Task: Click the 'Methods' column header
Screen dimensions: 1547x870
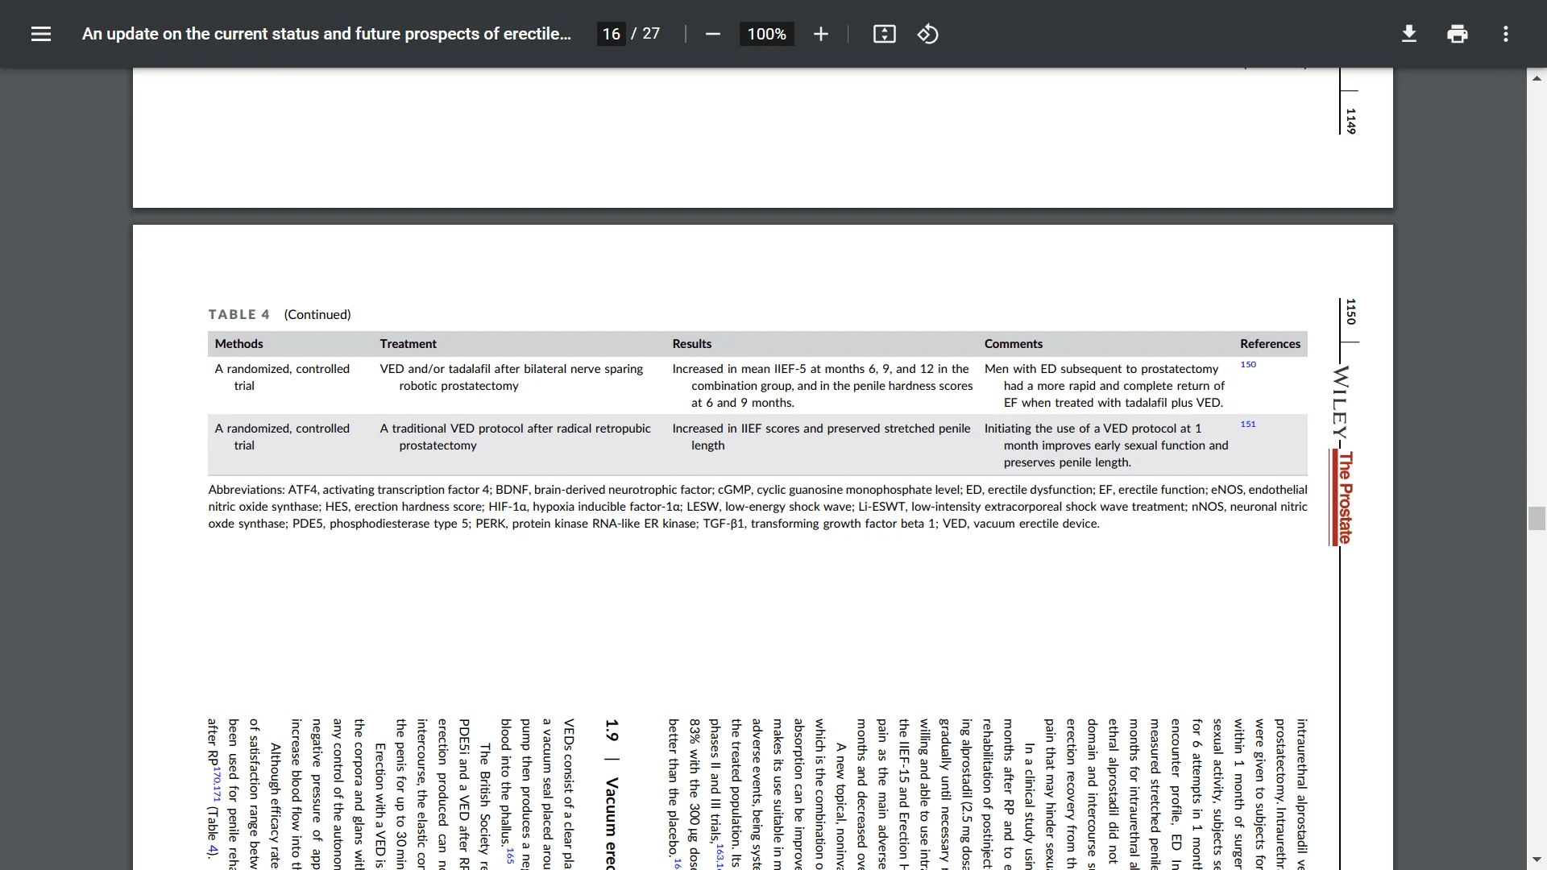Action: 239,344
